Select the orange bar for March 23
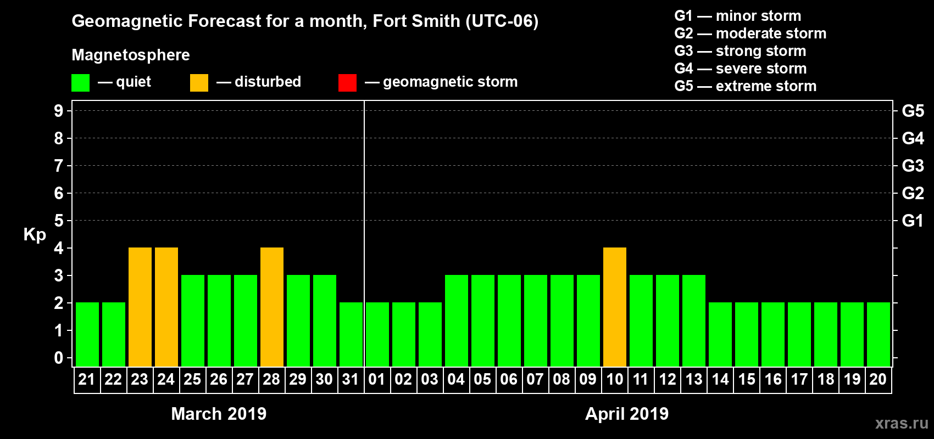The width and height of the screenshot is (934, 439). pos(140,307)
